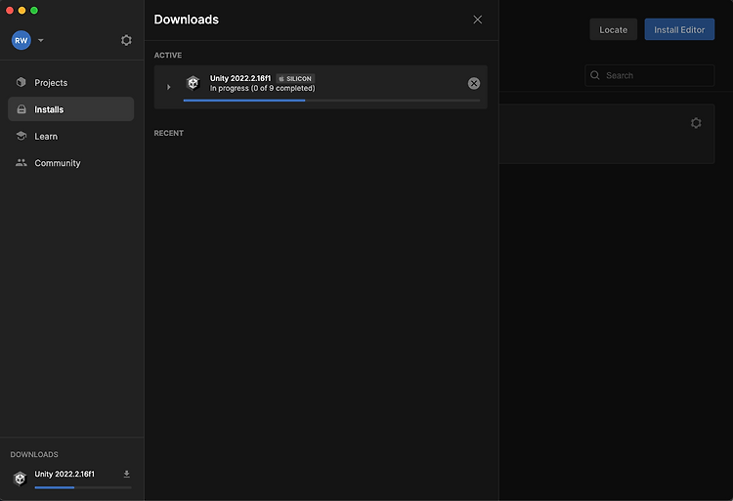733x501 pixels.
Task: Click the RECENT section heading
Action: point(168,133)
